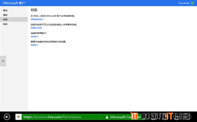
Task: Select the highlighted 权限 sidebar item
Action: pyautogui.click(x=14, y=20)
